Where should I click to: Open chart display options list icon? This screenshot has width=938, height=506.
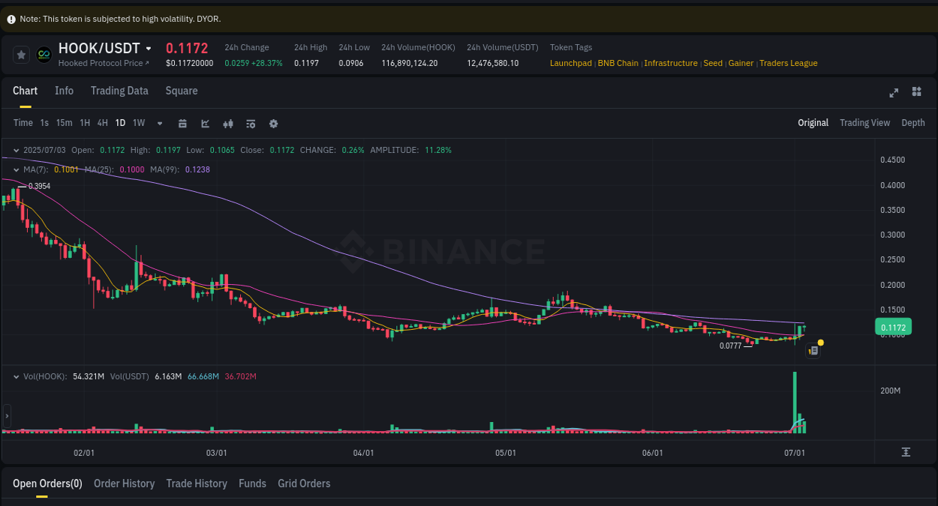[x=251, y=123]
